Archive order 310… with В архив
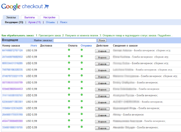This screenshot has height=132, width=181. pos(102,109)
